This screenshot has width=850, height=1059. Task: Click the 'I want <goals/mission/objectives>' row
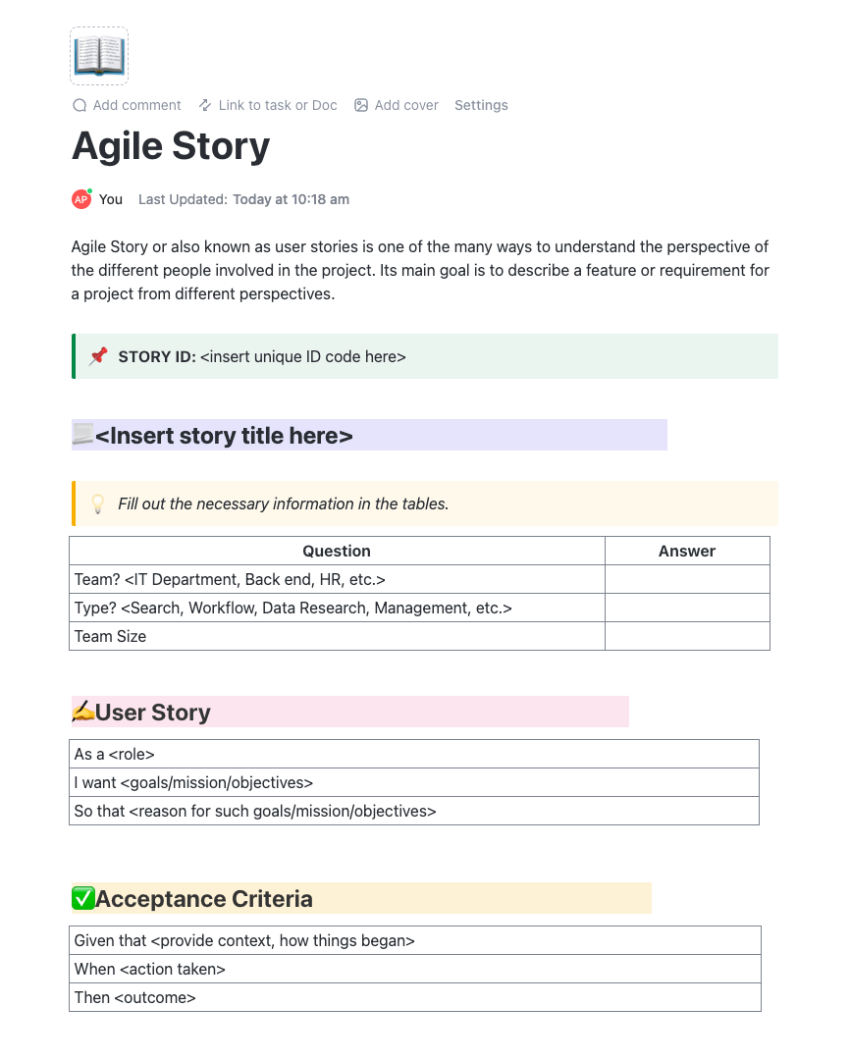click(413, 782)
